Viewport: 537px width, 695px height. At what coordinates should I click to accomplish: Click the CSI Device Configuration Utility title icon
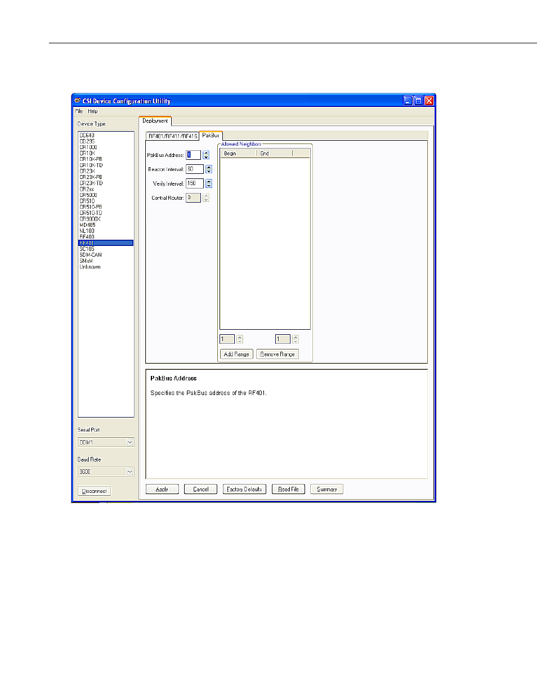tap(78, 101)
